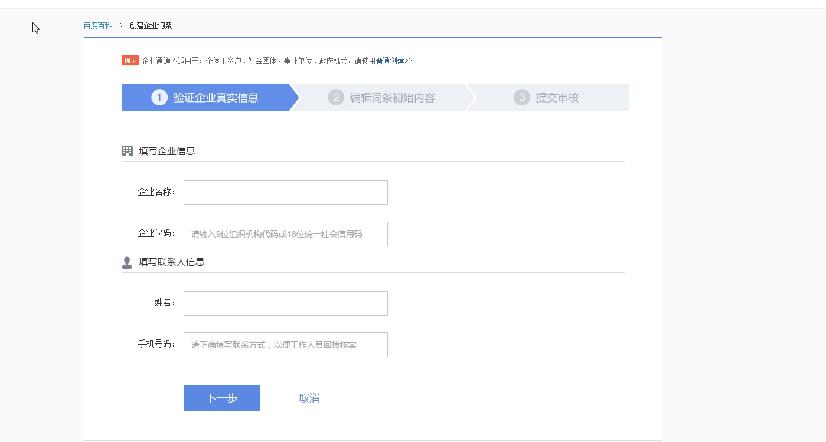Click the building icon beside 填写企业信息
The height and width of the screenshot is (442, 826).
click(127, 151)
